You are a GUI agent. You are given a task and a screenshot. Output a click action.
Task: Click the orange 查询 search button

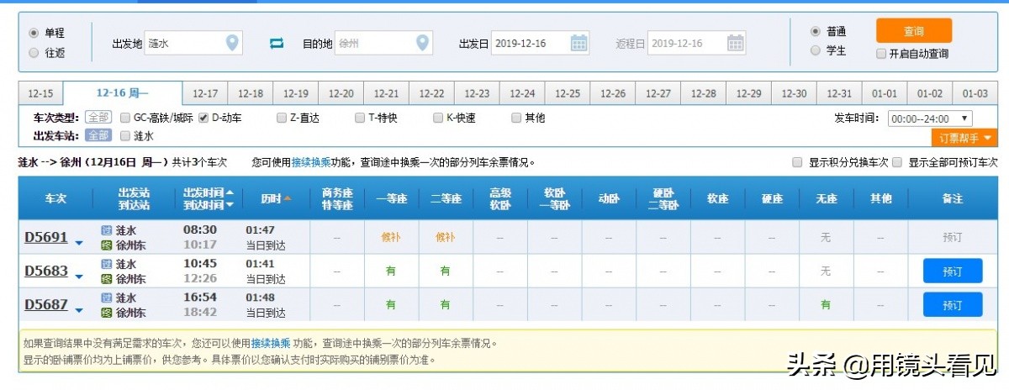[x=914, y=31]
